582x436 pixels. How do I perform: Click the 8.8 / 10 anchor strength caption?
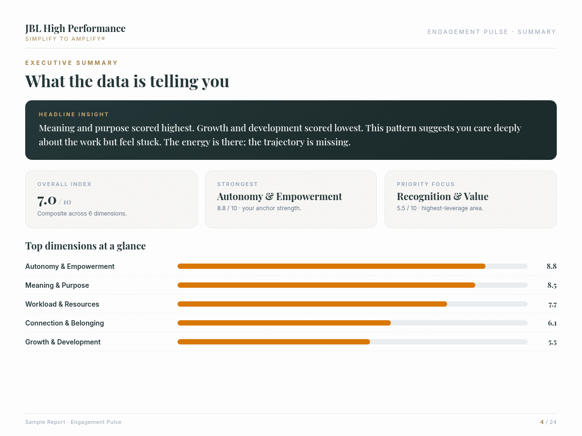pyautogui.click(x=259, y=208)
